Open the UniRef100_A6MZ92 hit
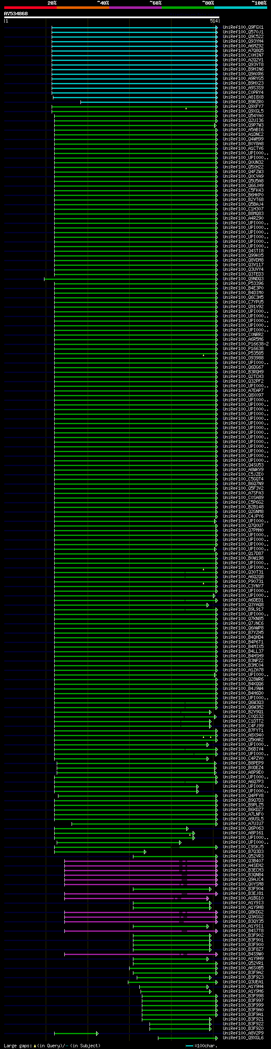This screenshot has height=1049, width=271. click(243, 46)
